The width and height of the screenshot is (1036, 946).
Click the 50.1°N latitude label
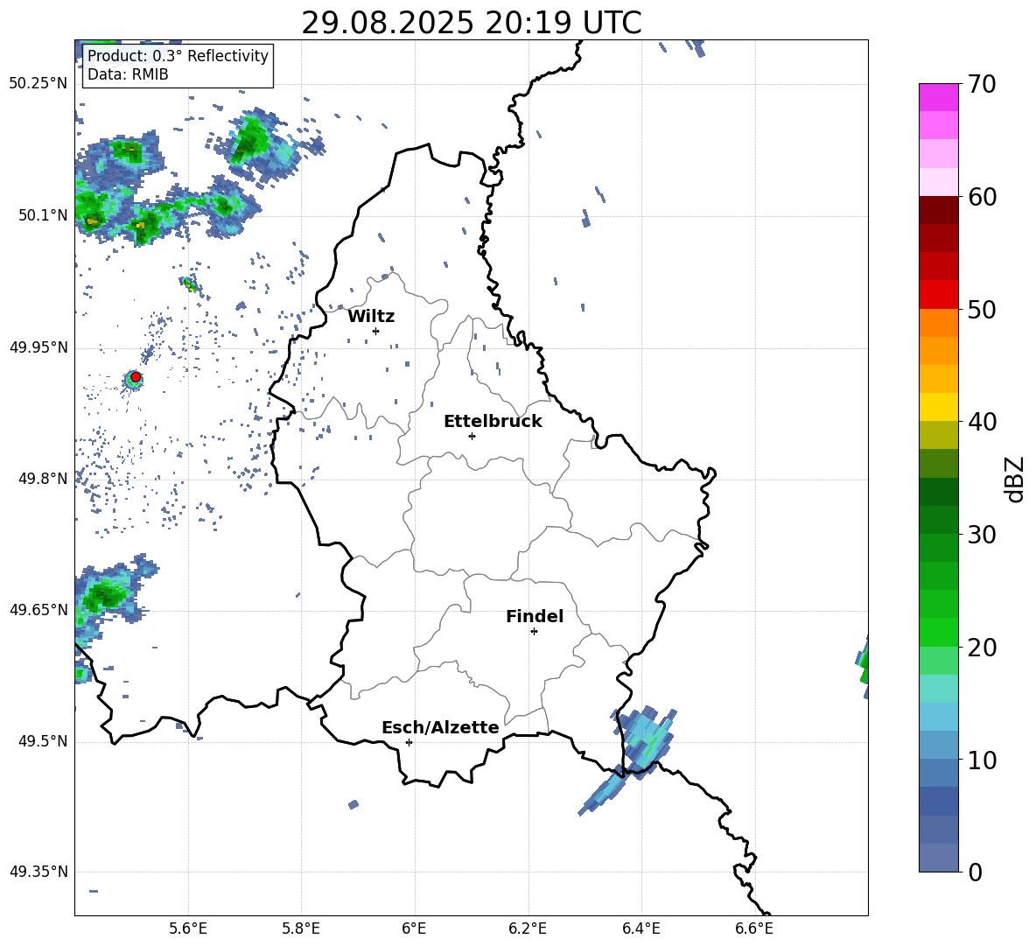[x=43, y=215]
